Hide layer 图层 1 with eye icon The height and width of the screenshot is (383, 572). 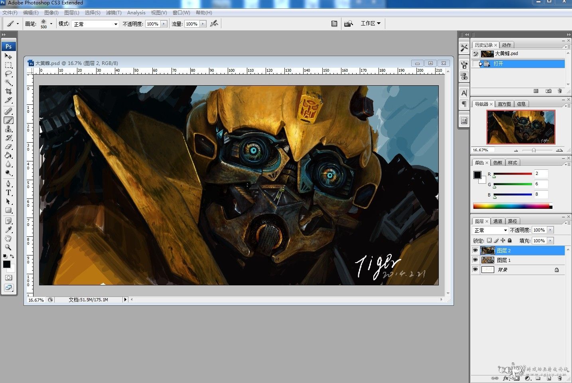475,260
